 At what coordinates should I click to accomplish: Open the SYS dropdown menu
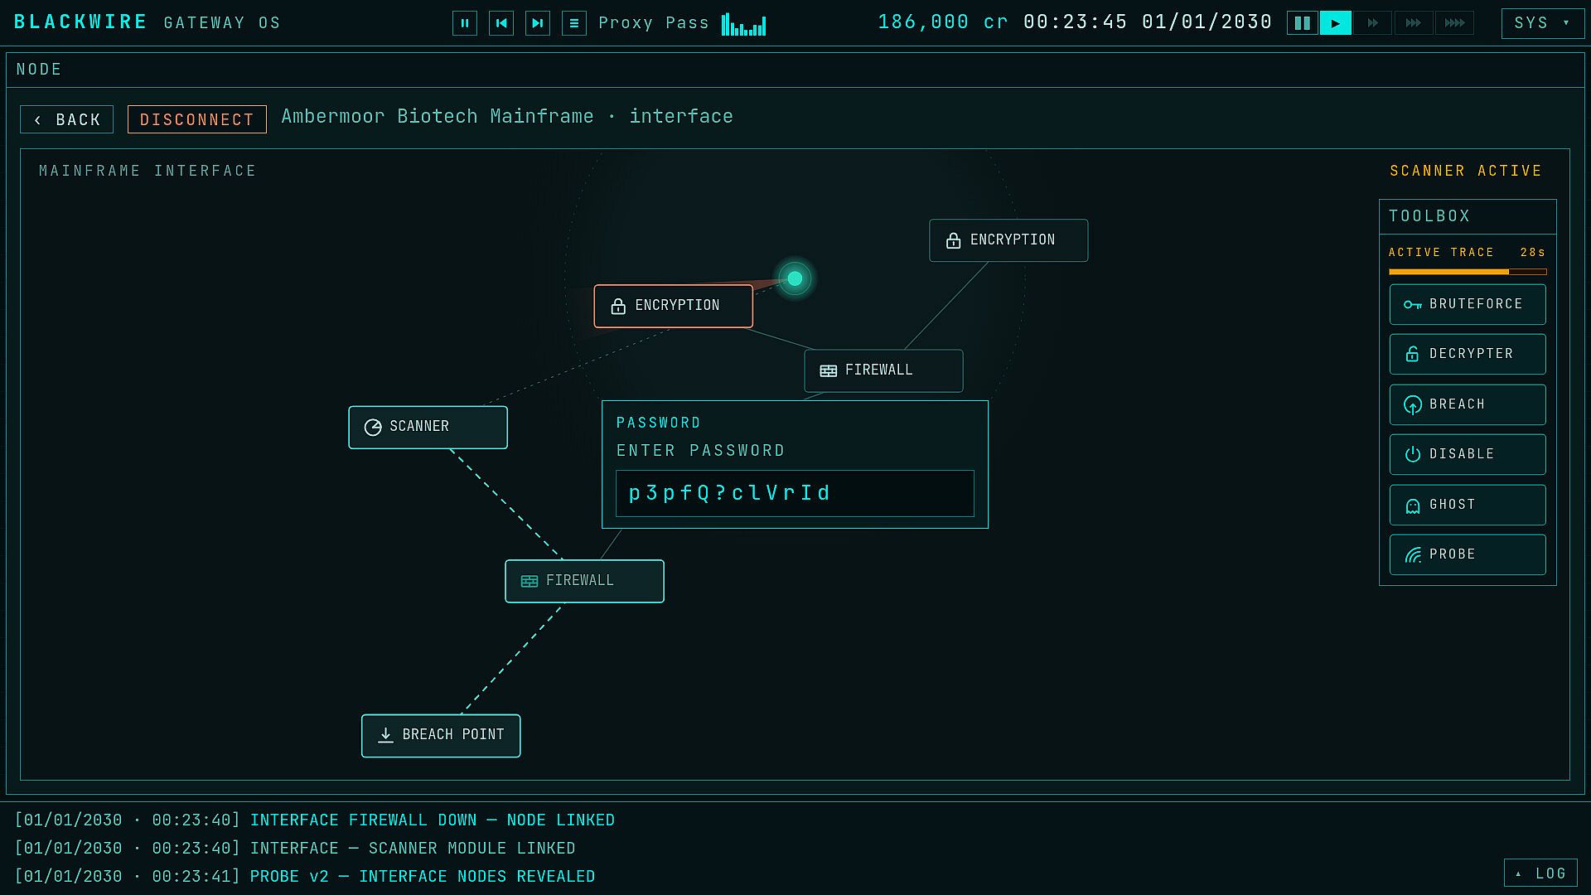click(x=1543, y=23)
